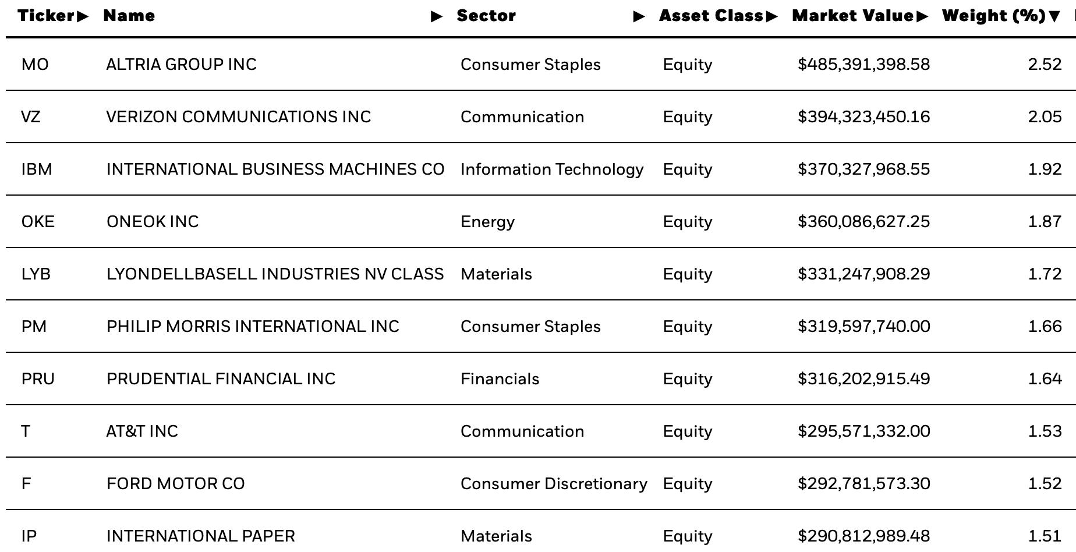
Task: Select VERIZON COMMUNICATIONS INC row
Action: coord(541,116)
